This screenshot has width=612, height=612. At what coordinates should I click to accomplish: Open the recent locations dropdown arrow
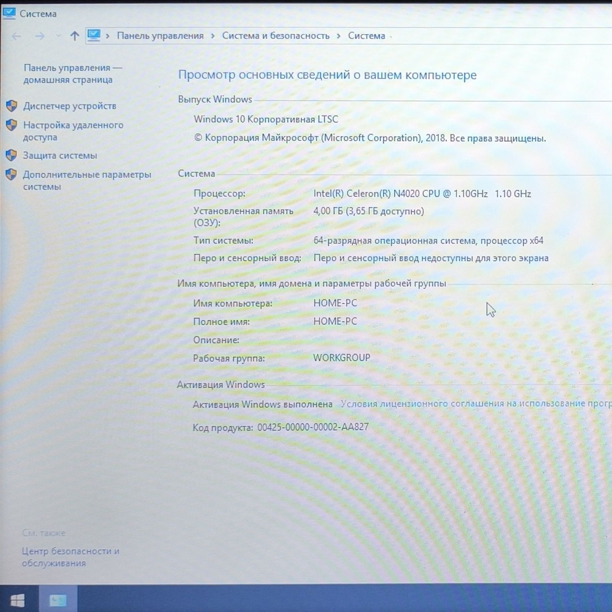coord(59,36)
